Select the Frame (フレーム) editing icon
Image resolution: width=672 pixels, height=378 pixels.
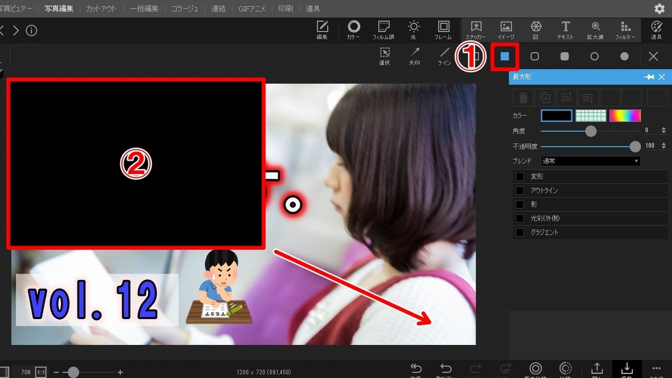[x=443, y=29]
